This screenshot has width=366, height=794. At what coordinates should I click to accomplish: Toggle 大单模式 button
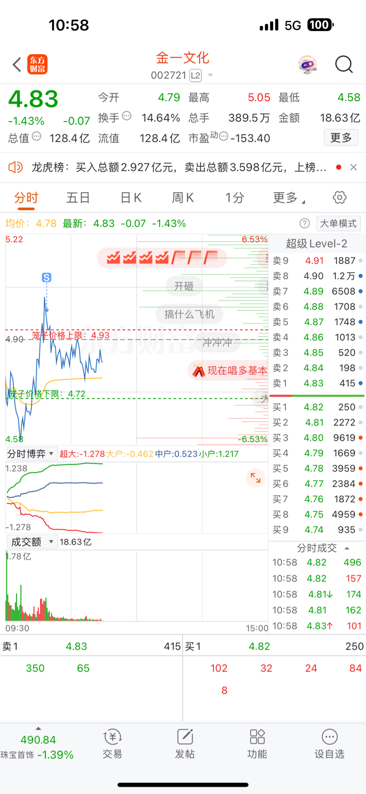pos(338,223)
